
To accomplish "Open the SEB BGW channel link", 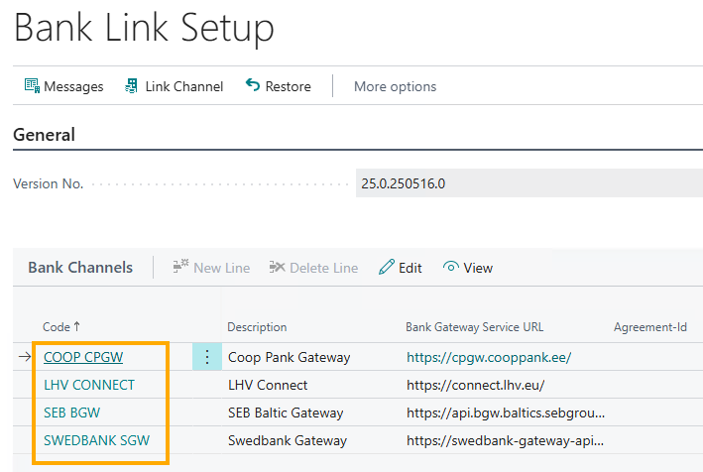I will click(x=71, y=413).
